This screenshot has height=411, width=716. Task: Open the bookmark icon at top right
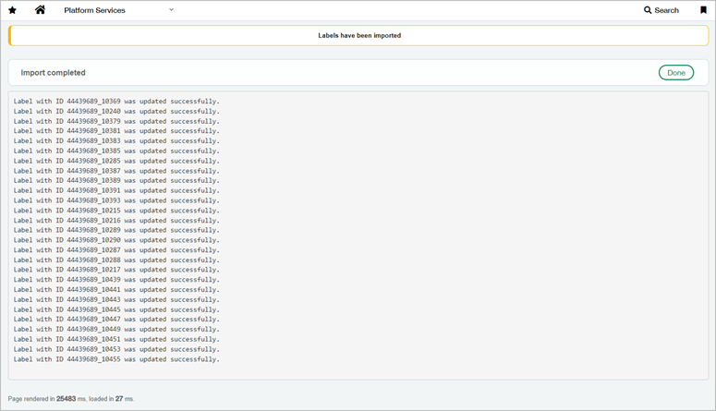pos(703,10)
